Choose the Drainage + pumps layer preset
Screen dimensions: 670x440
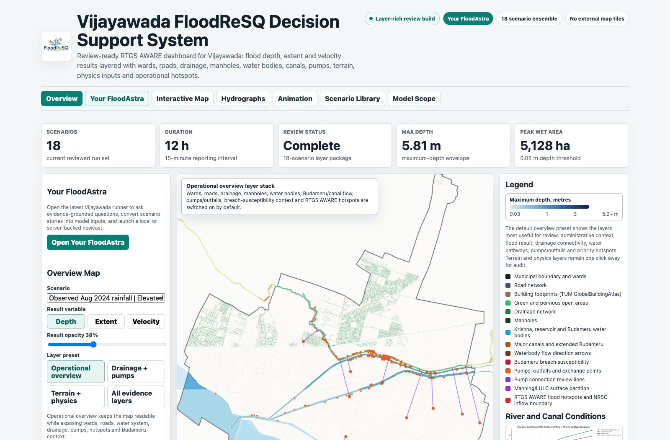coord(136,372)
